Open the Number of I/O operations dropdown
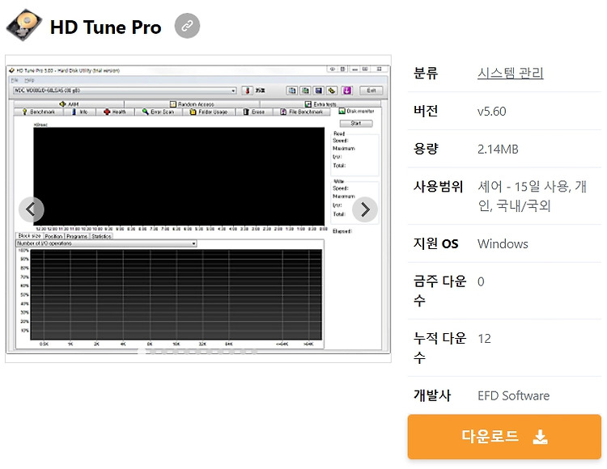Viewport: 607px width, 469px height. (x=106, y=243)
